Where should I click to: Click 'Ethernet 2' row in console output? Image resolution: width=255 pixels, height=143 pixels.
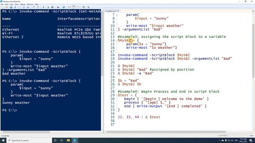pyautogui.click(x=13, y=37)
